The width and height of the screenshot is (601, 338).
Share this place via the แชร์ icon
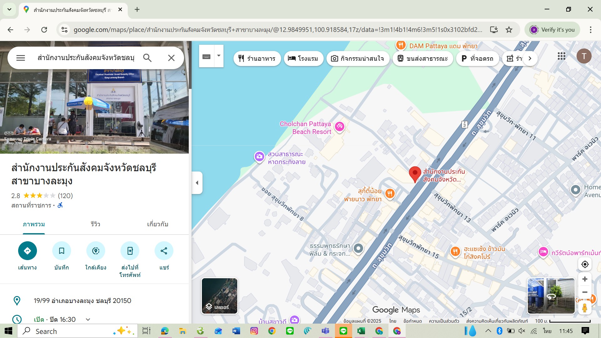[x=164, y=251]
